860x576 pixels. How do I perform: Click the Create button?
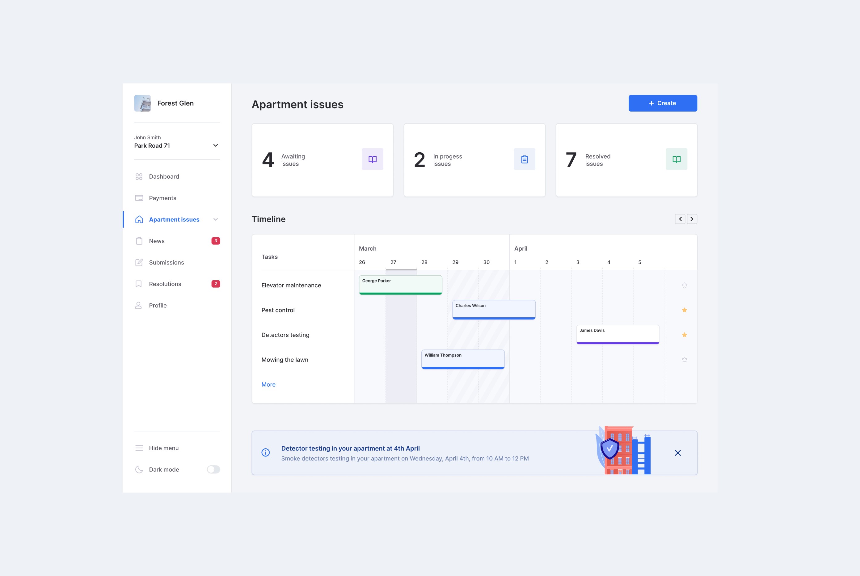(663, 103)
